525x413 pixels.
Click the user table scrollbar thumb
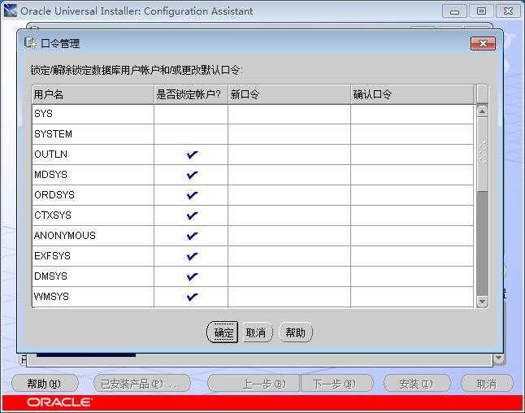[482, 154]
